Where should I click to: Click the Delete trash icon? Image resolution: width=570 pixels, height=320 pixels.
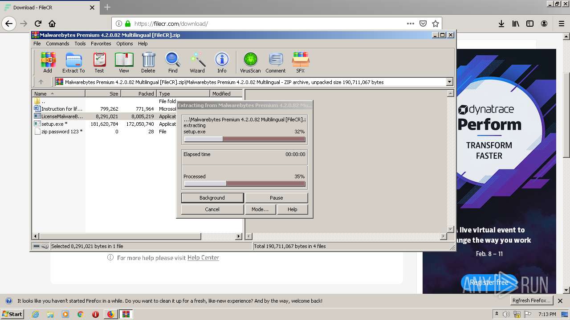point(148,62)
